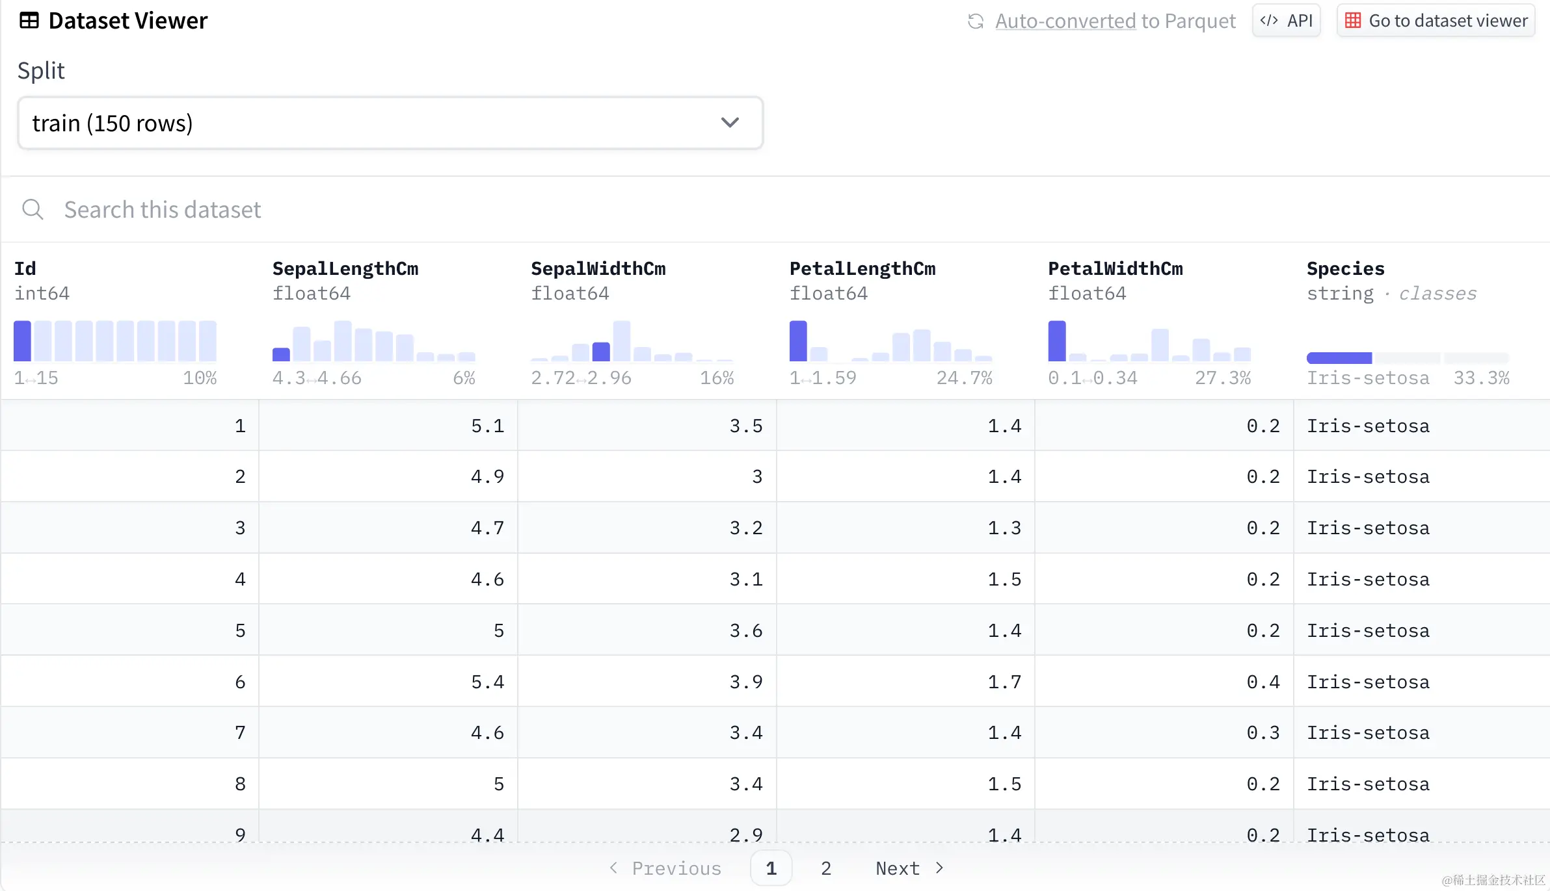Viewport: 1550px width, 891px height.
Task: Select highlighted Id histogram bar 1–15
Action: 22,341
